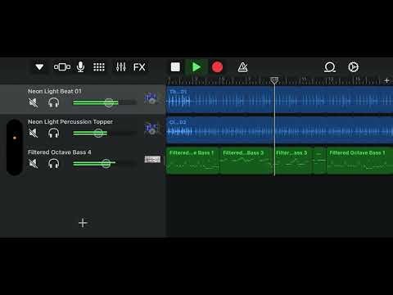Viewport: 393px width, 295px height.
Task: Open the Loop Browser icon
Action: [330, 67]
